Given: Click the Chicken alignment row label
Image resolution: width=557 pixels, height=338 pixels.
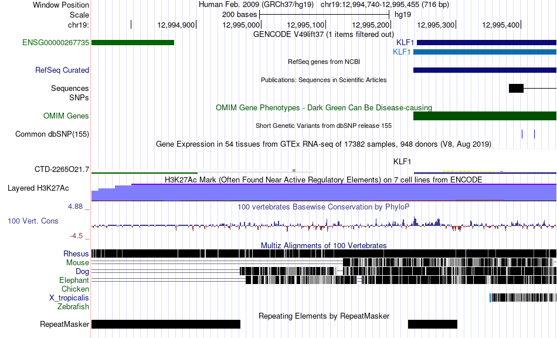Looking at the screenshot, I should [x=75, y=289].
